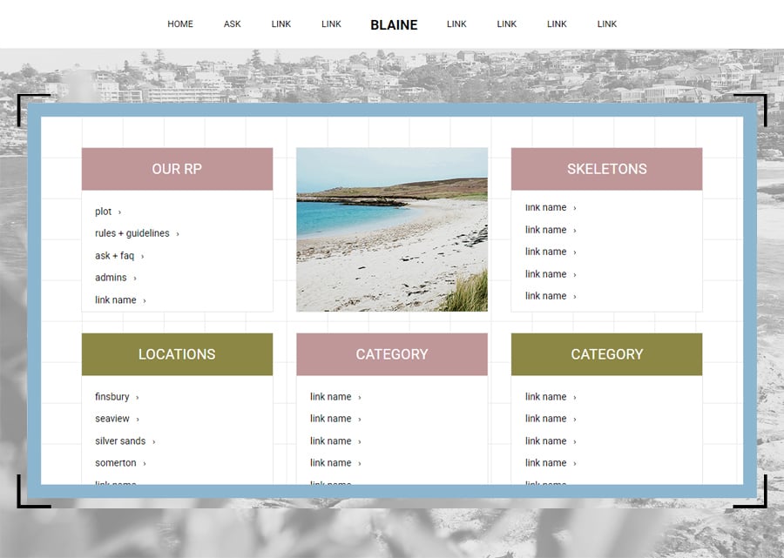Open the silver sands location link

pos(120,441)
